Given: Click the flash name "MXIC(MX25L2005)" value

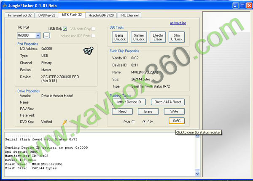Looking at the screenshot, I should (x=145, y=72).
